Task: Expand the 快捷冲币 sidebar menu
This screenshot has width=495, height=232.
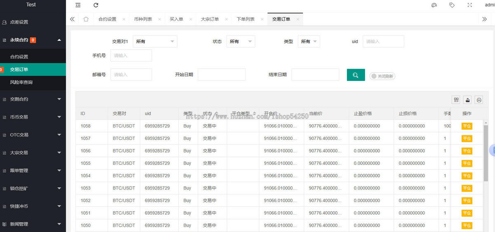Action: click(33, 206)
